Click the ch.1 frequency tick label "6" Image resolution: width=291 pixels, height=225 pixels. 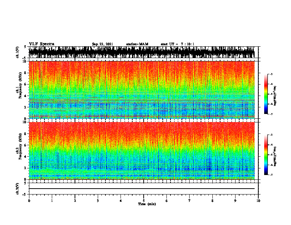[x=26, y=84]
